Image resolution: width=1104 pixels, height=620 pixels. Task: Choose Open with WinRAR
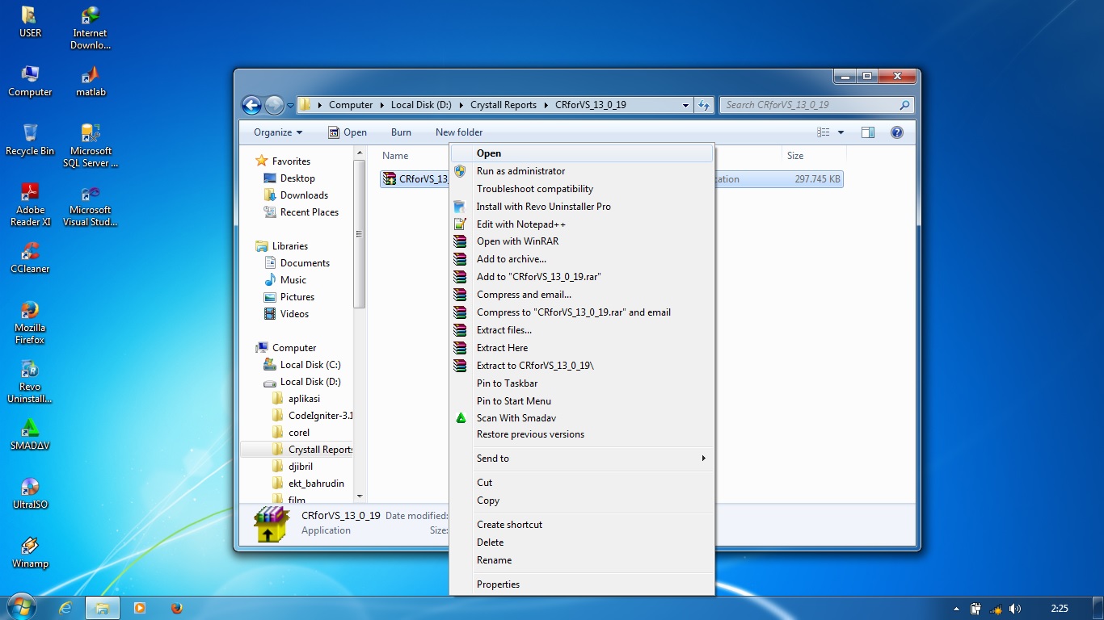click(582, 241)
